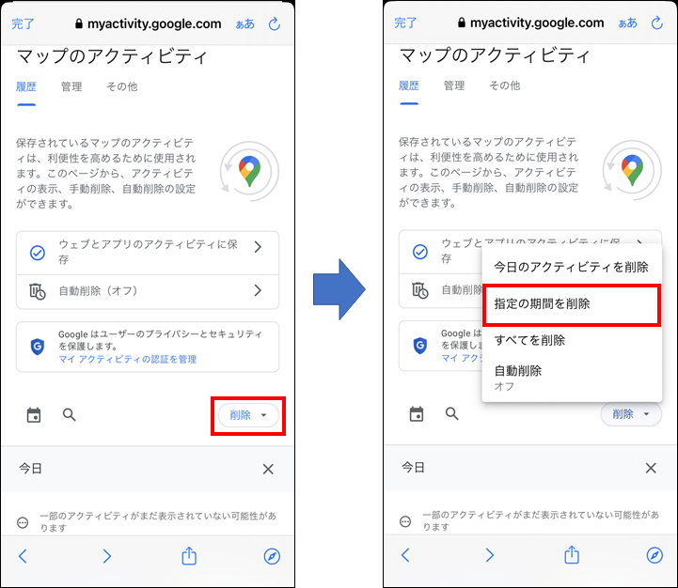Tap the share icon in left bottom toolbar
The width and height of the screenshot is (678, 588).
[189, 556]
